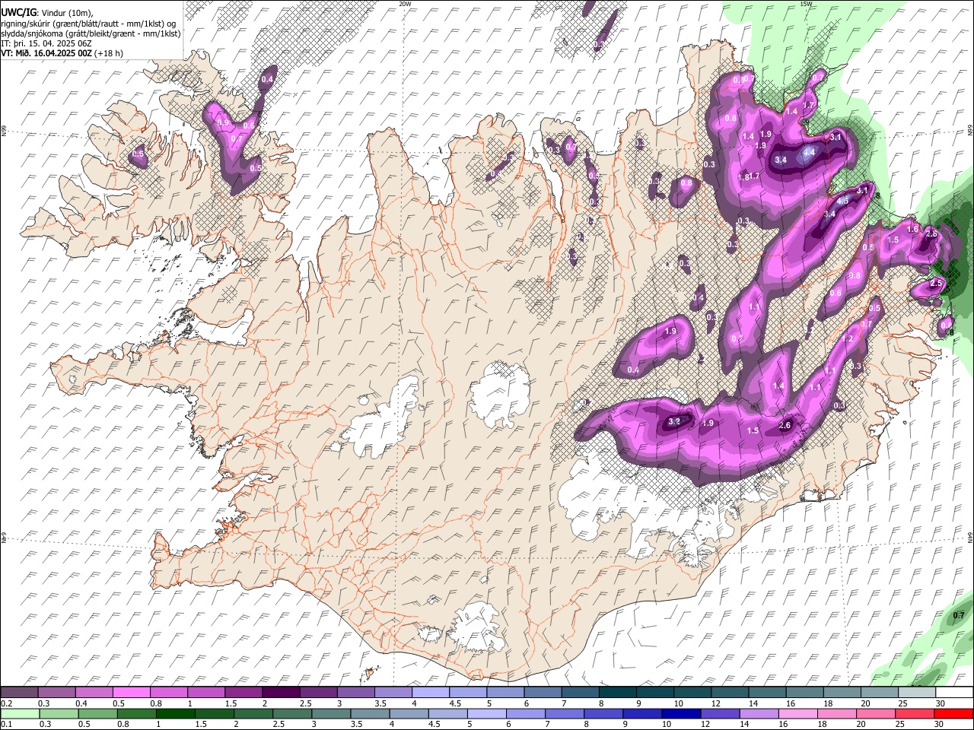Click the 'slydda/snjókoma' legend description line
Image resolution: width=974 pixels, height=730 pixels.
90,33
